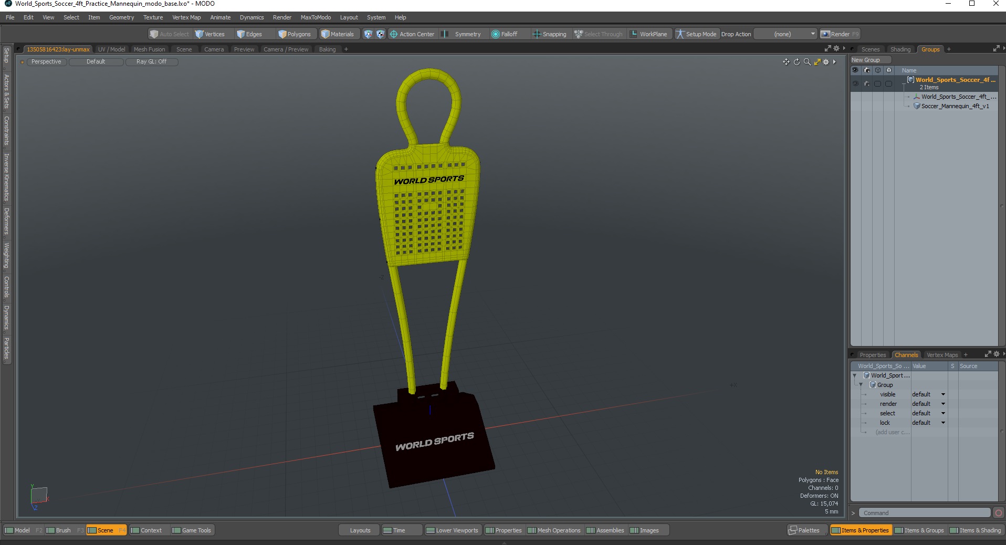Open the Game Tools layout
Viewport: 1006px width, 545px height.
pos(192,530)
